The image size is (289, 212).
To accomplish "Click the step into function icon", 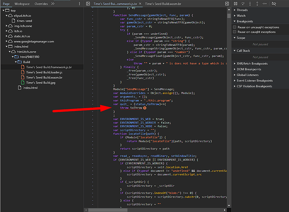I will [251, 3].
